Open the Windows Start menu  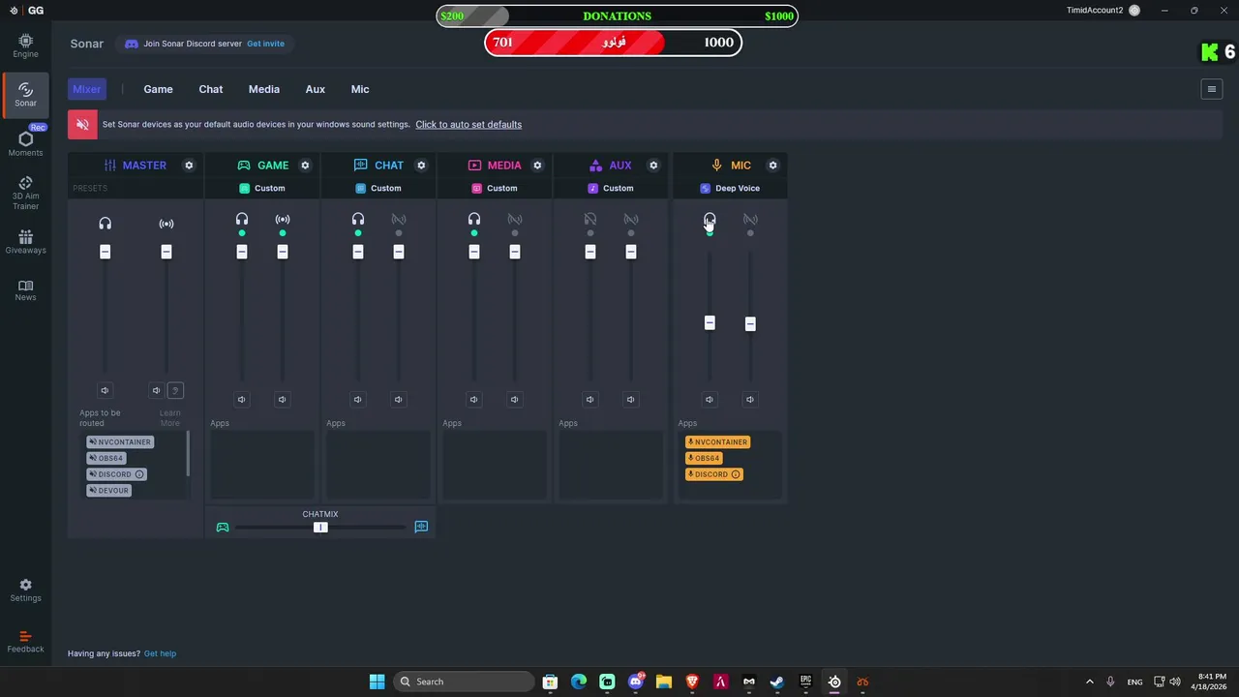378,682
